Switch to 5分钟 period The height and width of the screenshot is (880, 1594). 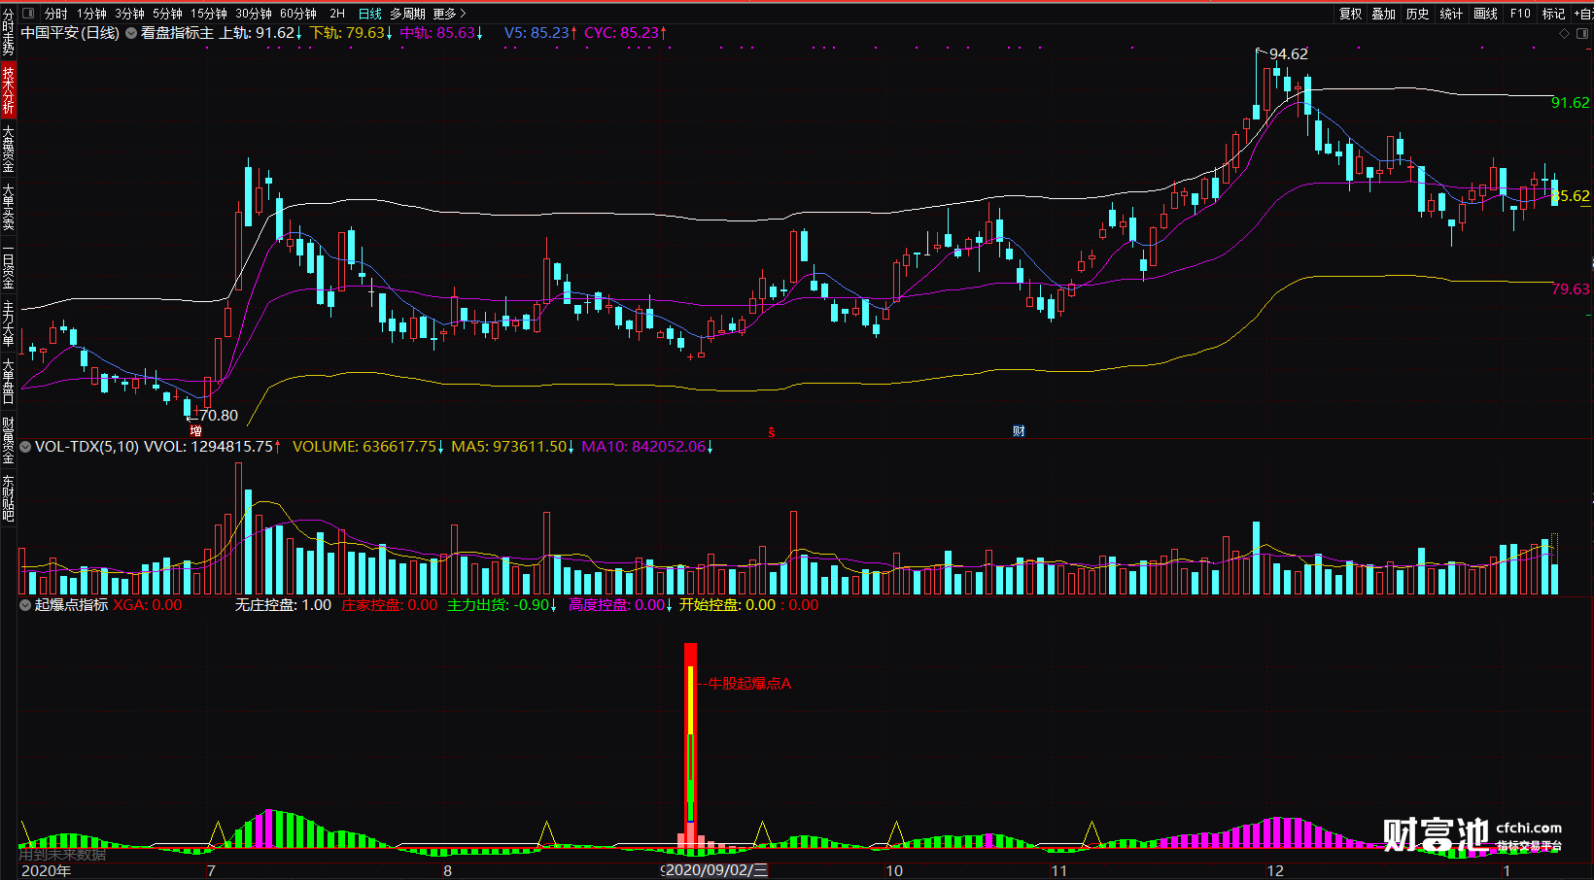(x=167, y=14)
